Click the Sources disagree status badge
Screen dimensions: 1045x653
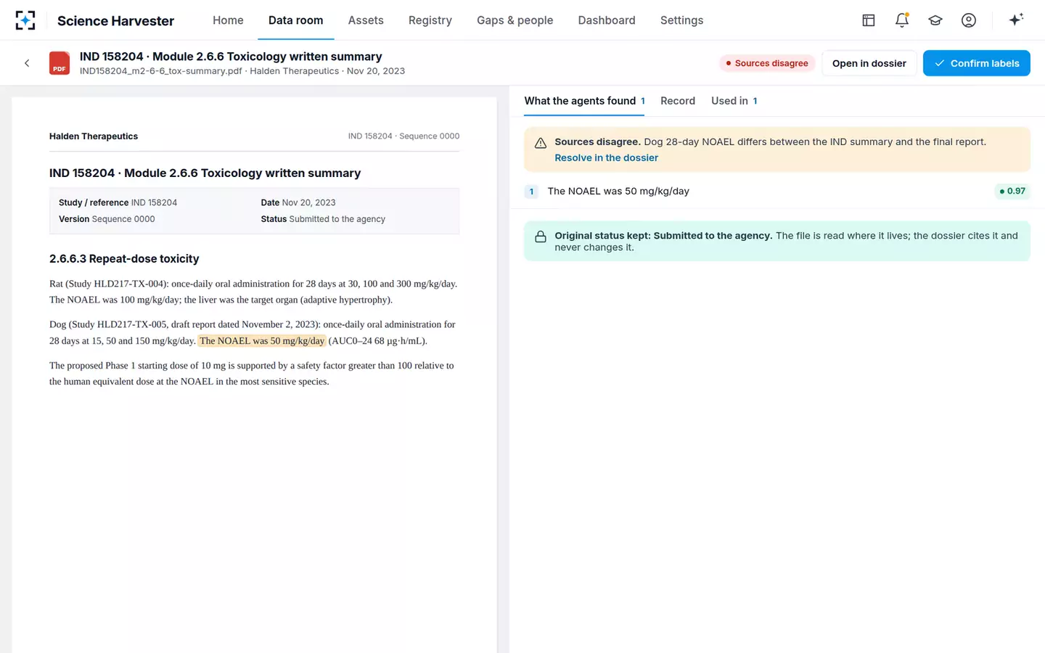[x=767, y=63]
